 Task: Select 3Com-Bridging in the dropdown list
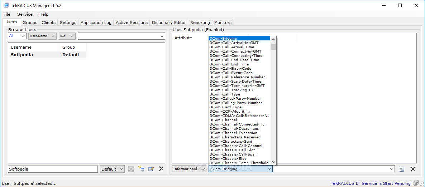tap(240, 38)
